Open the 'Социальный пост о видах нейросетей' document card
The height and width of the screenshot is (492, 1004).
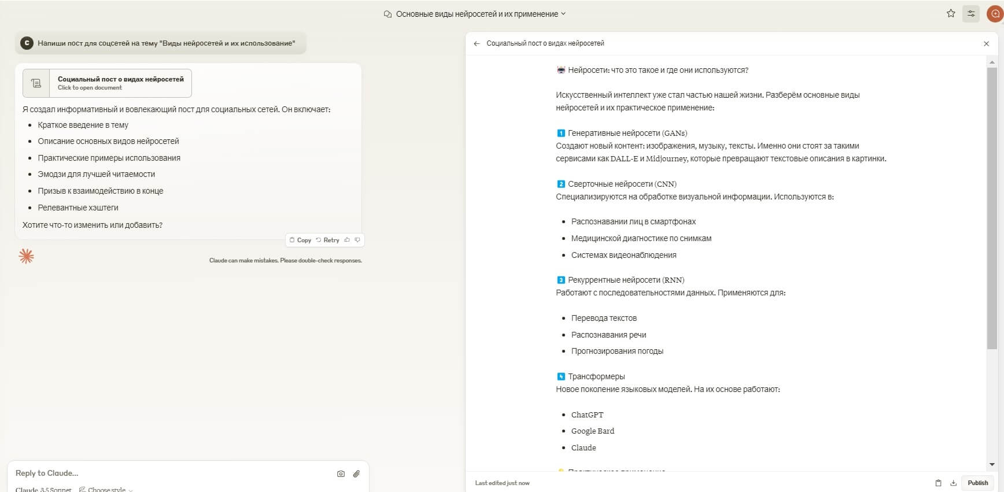click(107, 83)
